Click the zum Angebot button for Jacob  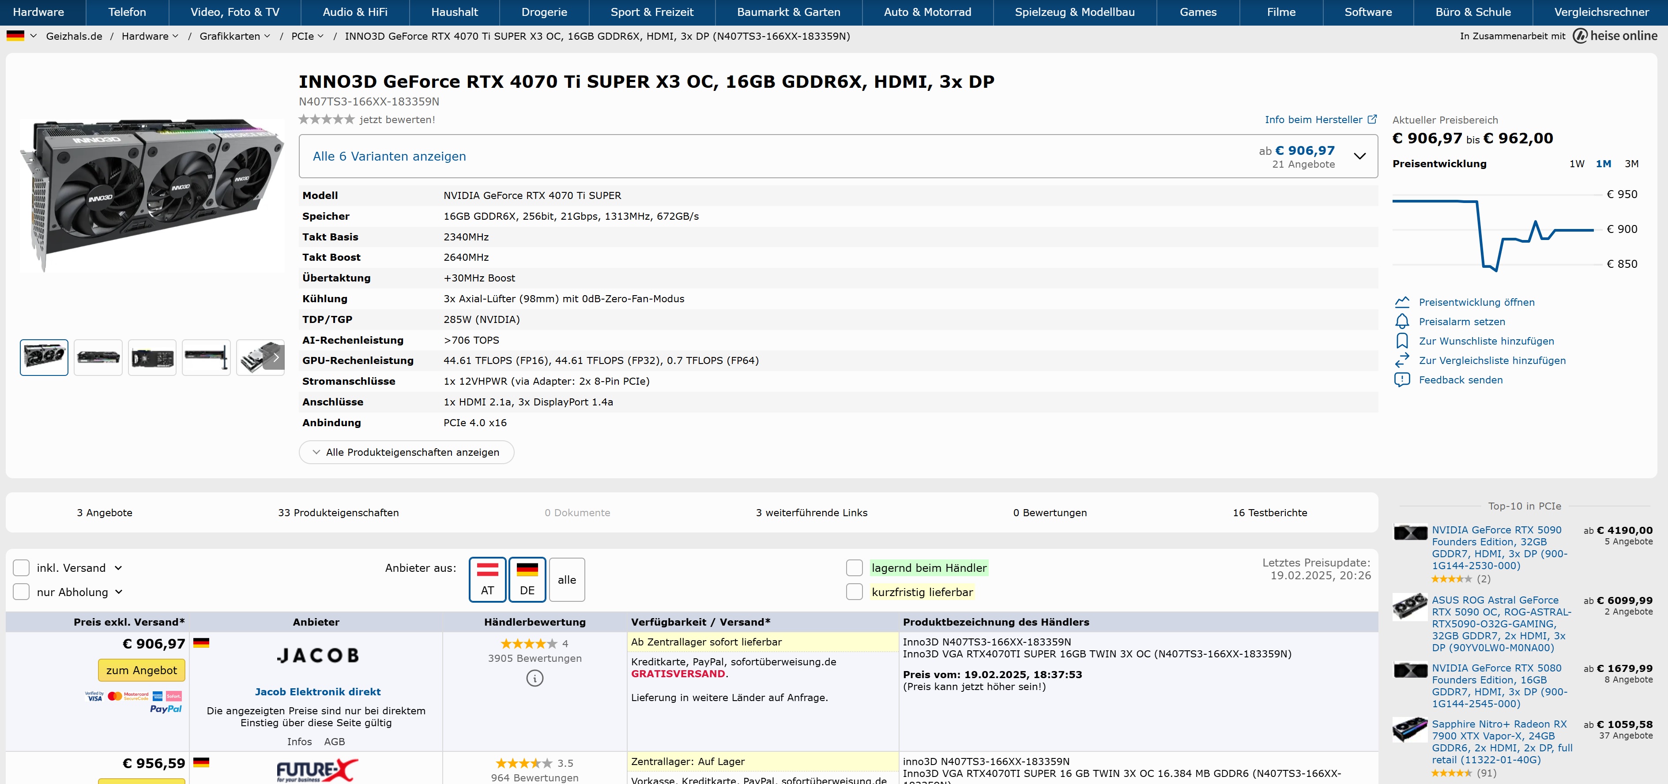[x=141, y=670]
